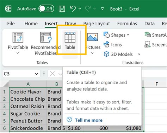The height and width of the screenshot is (133, 167).
Task: Click the Snickerdoodle cell
Action: [28, 128]
